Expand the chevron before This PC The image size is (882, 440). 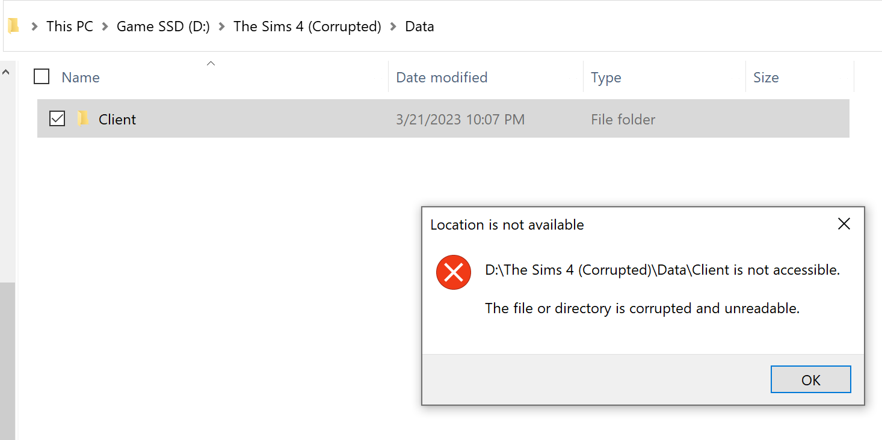click(x=34, y=26)
